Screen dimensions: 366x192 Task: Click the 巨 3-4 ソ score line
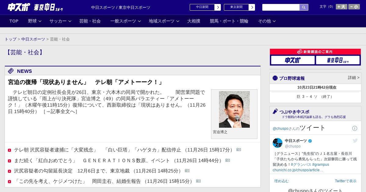[x=315, y=97]
